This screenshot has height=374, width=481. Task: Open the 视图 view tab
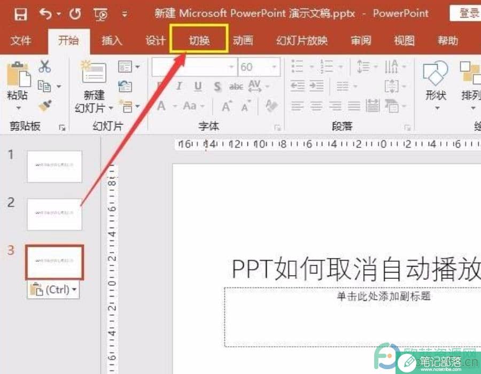coord(405,41)
